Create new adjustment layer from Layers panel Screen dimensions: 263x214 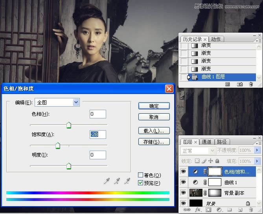(219, 210)
